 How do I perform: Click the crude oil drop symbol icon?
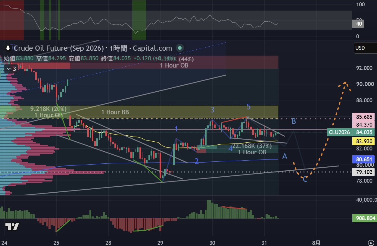9,48
